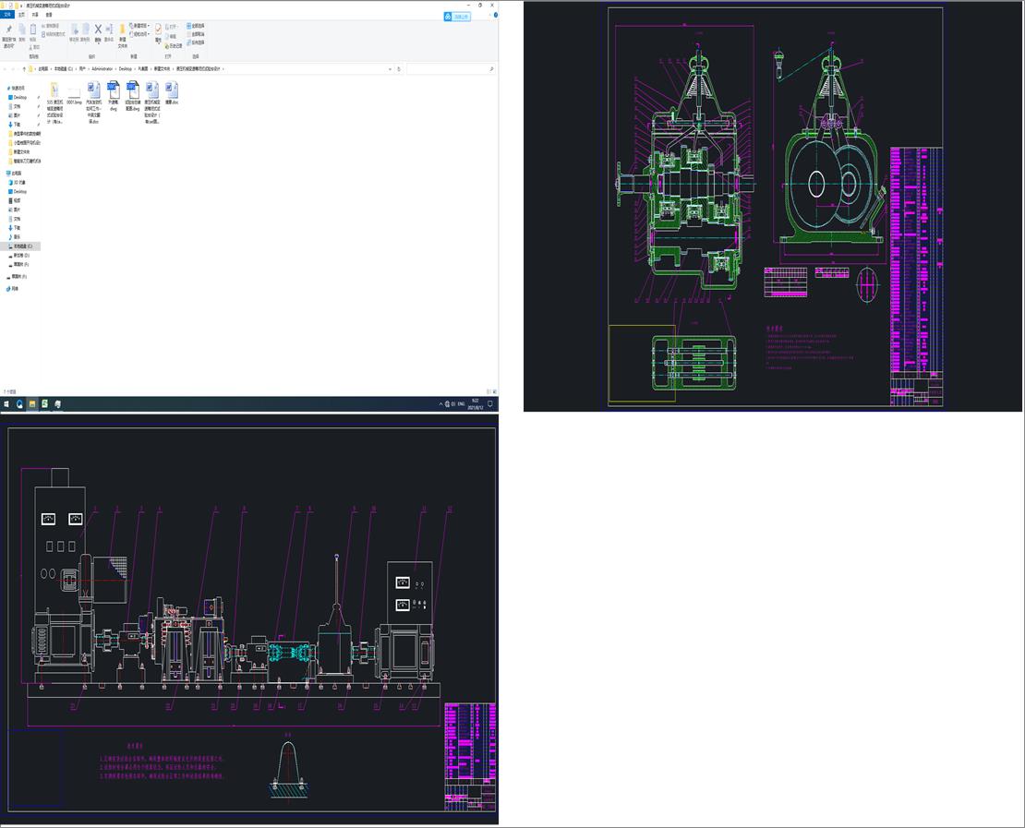Click the test bench CAD drawing image
The image size is (1025, 828).
pos(249,618)
